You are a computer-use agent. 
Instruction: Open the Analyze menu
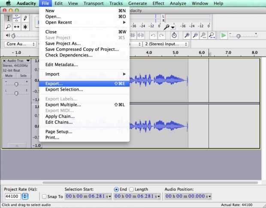(x=178, y=3)
